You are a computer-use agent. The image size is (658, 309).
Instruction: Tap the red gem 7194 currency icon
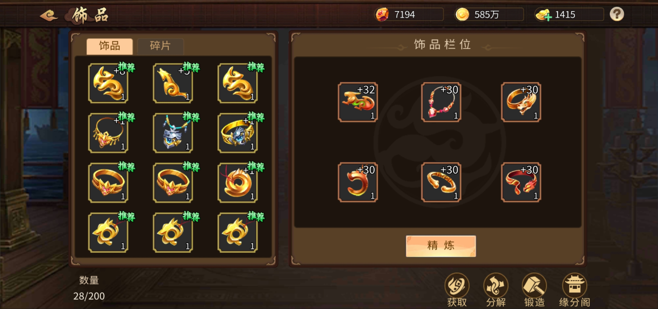pos(382,14)
